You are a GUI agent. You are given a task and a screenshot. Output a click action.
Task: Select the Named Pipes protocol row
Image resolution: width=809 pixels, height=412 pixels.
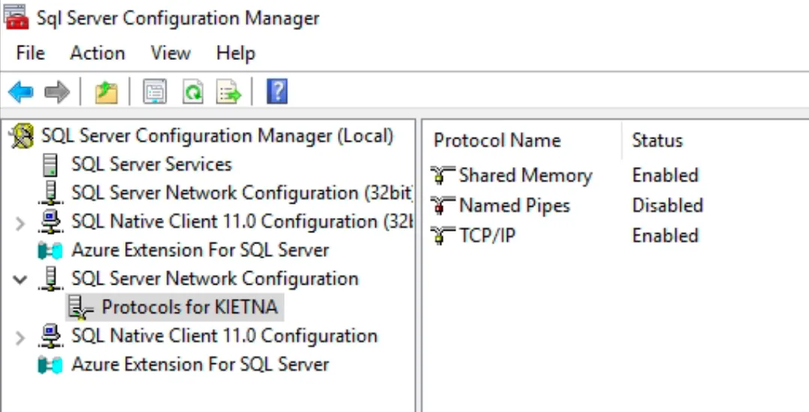pyautogui.click(x=515, y=206)
